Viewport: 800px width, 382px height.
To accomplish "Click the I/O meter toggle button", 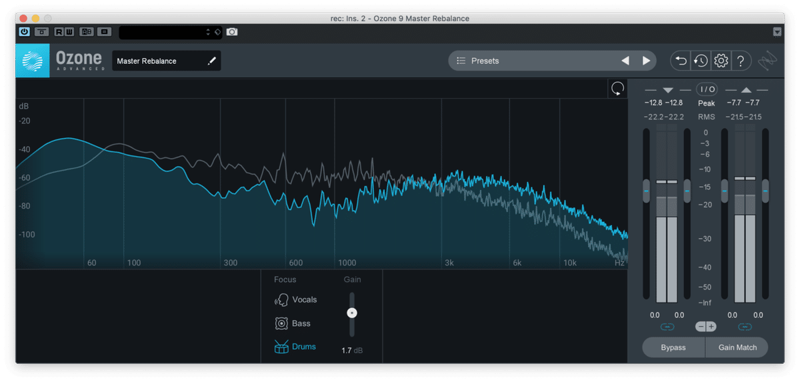I will click(707, 89).
